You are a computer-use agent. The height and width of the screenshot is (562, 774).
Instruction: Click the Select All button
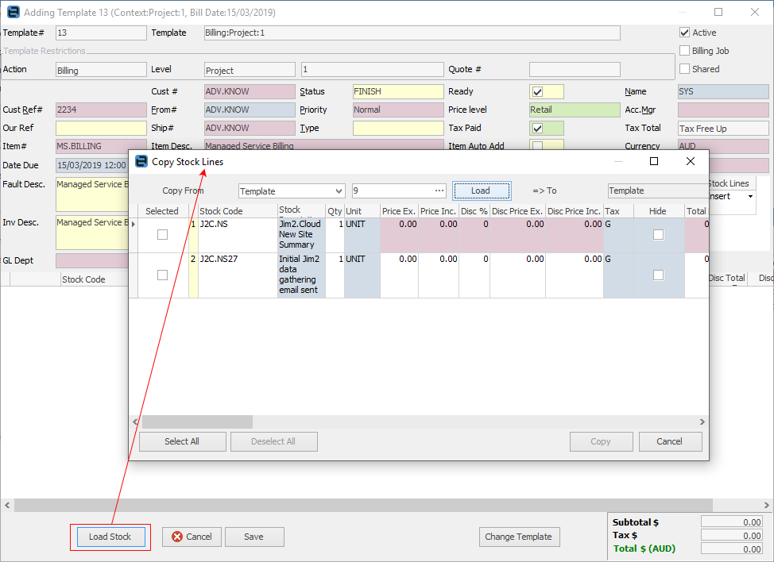point(182,441)
